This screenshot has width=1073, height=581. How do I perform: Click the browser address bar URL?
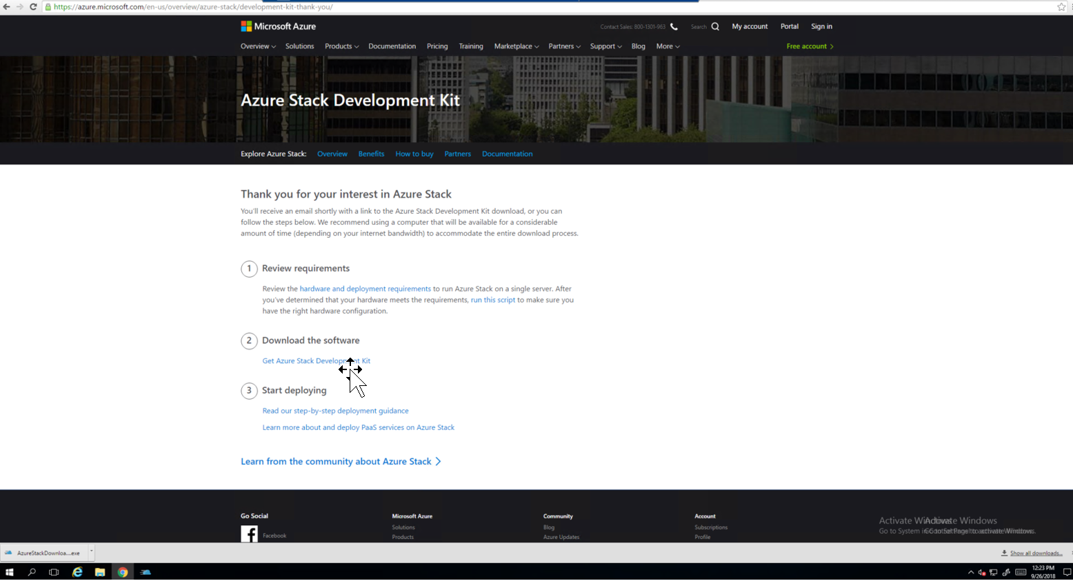point(193,7)
